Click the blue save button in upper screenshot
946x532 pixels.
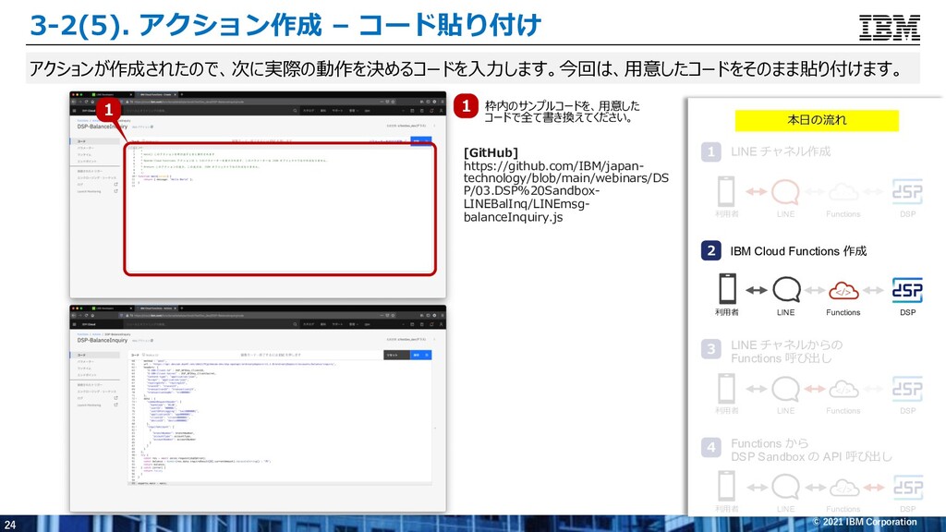point(420,141)
